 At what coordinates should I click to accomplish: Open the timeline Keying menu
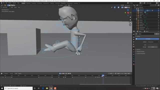(12, 73)
